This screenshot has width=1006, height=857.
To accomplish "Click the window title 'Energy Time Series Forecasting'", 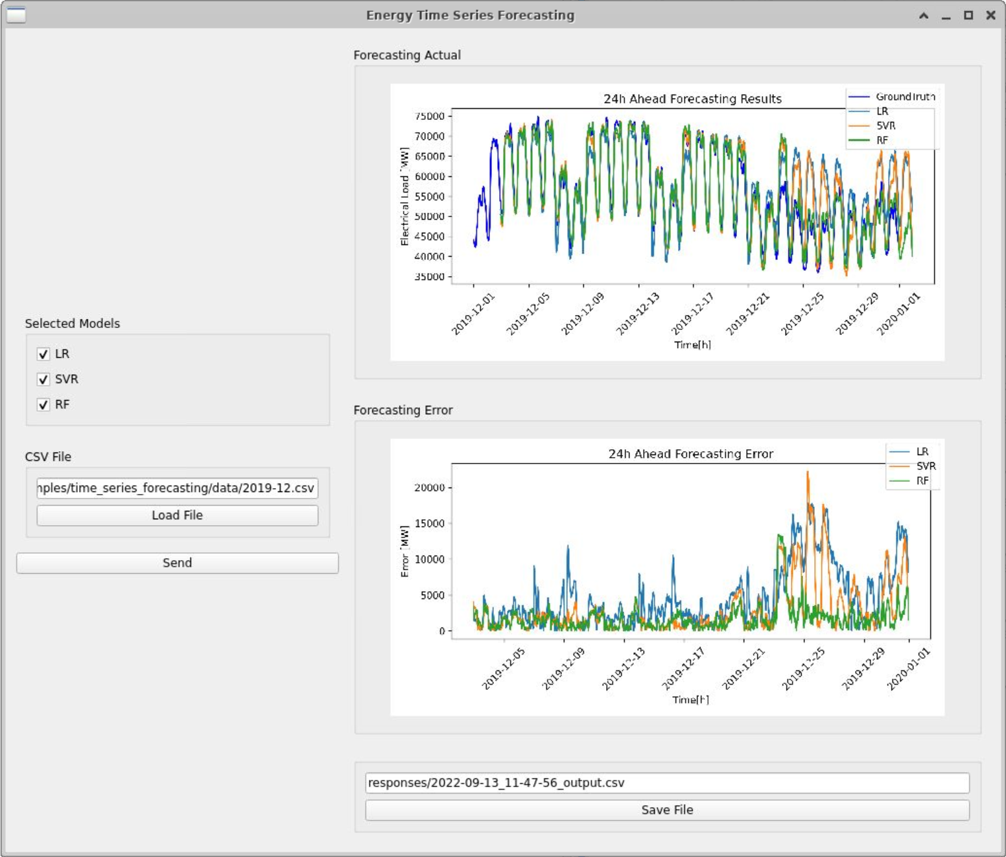I will (x=470, y=15).
